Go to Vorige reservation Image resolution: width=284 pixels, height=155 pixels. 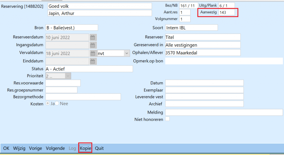[35, 148]
